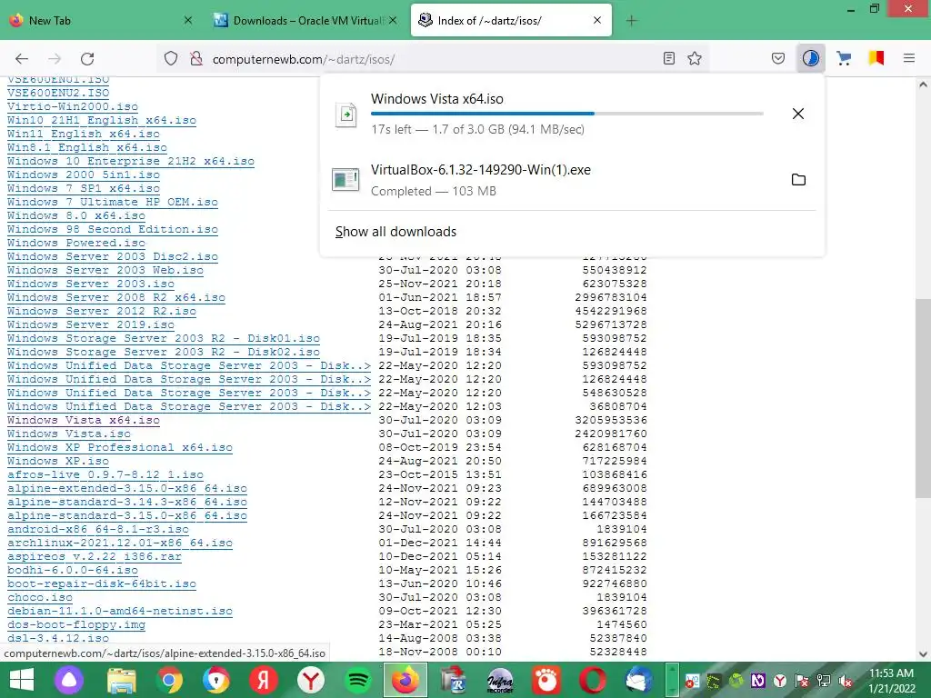This screenshot has width=931, height=698.
Task: Click date 24-Aug-2021 20:16 of Server 2019
Action: pos(440,324)
